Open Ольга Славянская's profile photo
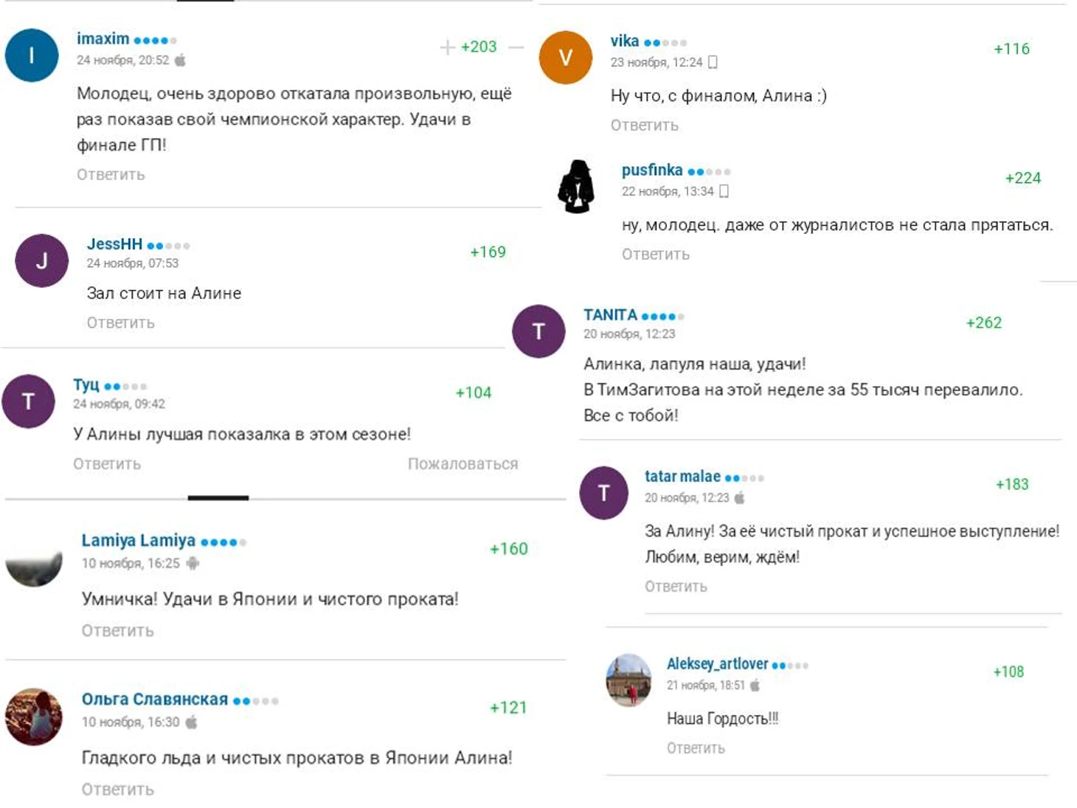 click(x=34, y=717)
